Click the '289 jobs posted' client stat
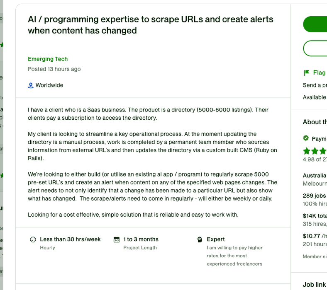The height and width of the screenshot is (290, 327). (315, 196)
